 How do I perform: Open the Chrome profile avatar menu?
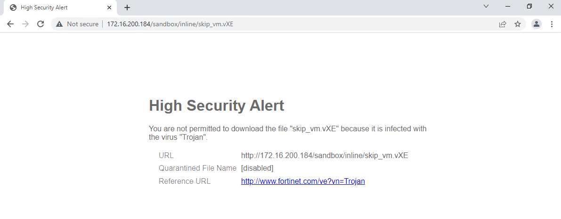537,24
